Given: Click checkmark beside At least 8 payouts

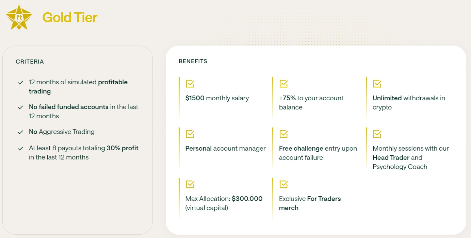Looking at the screenshot, I should coord(21,149).
